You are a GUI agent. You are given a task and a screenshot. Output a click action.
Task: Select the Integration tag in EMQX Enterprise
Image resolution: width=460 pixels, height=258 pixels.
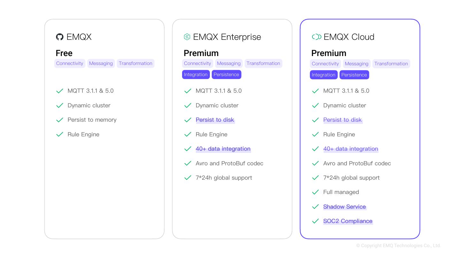point(196,75)
